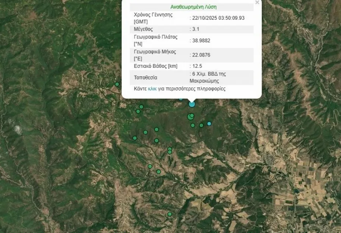
Task: Select upper-left marker of the southwest green pair
Action: click(150, 166)
